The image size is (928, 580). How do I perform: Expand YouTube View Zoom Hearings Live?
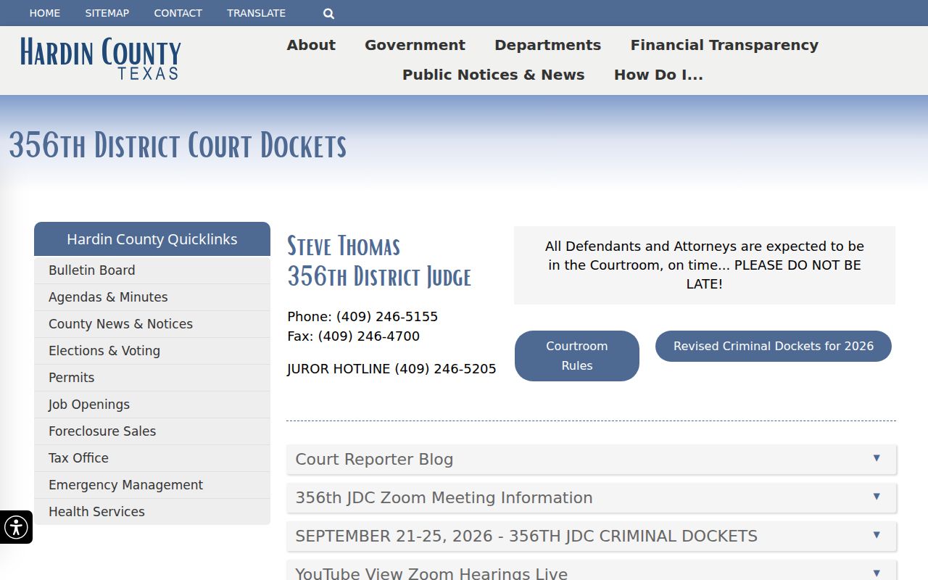point(592,571)
